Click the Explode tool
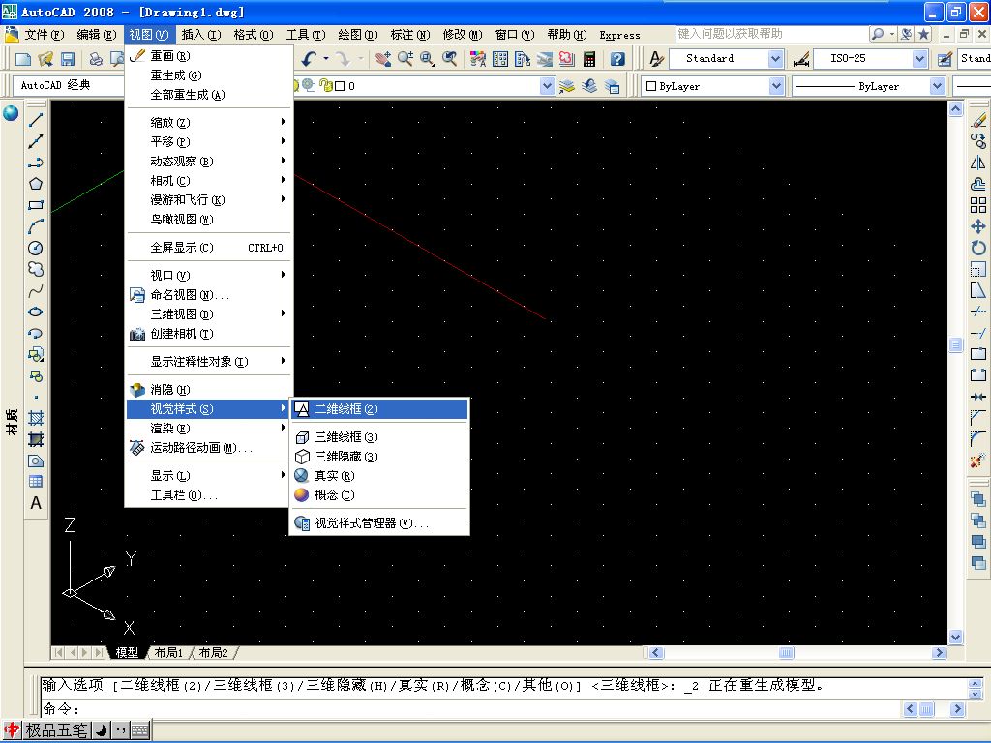Viewport: 991px width, 743px height. point(978,460)
